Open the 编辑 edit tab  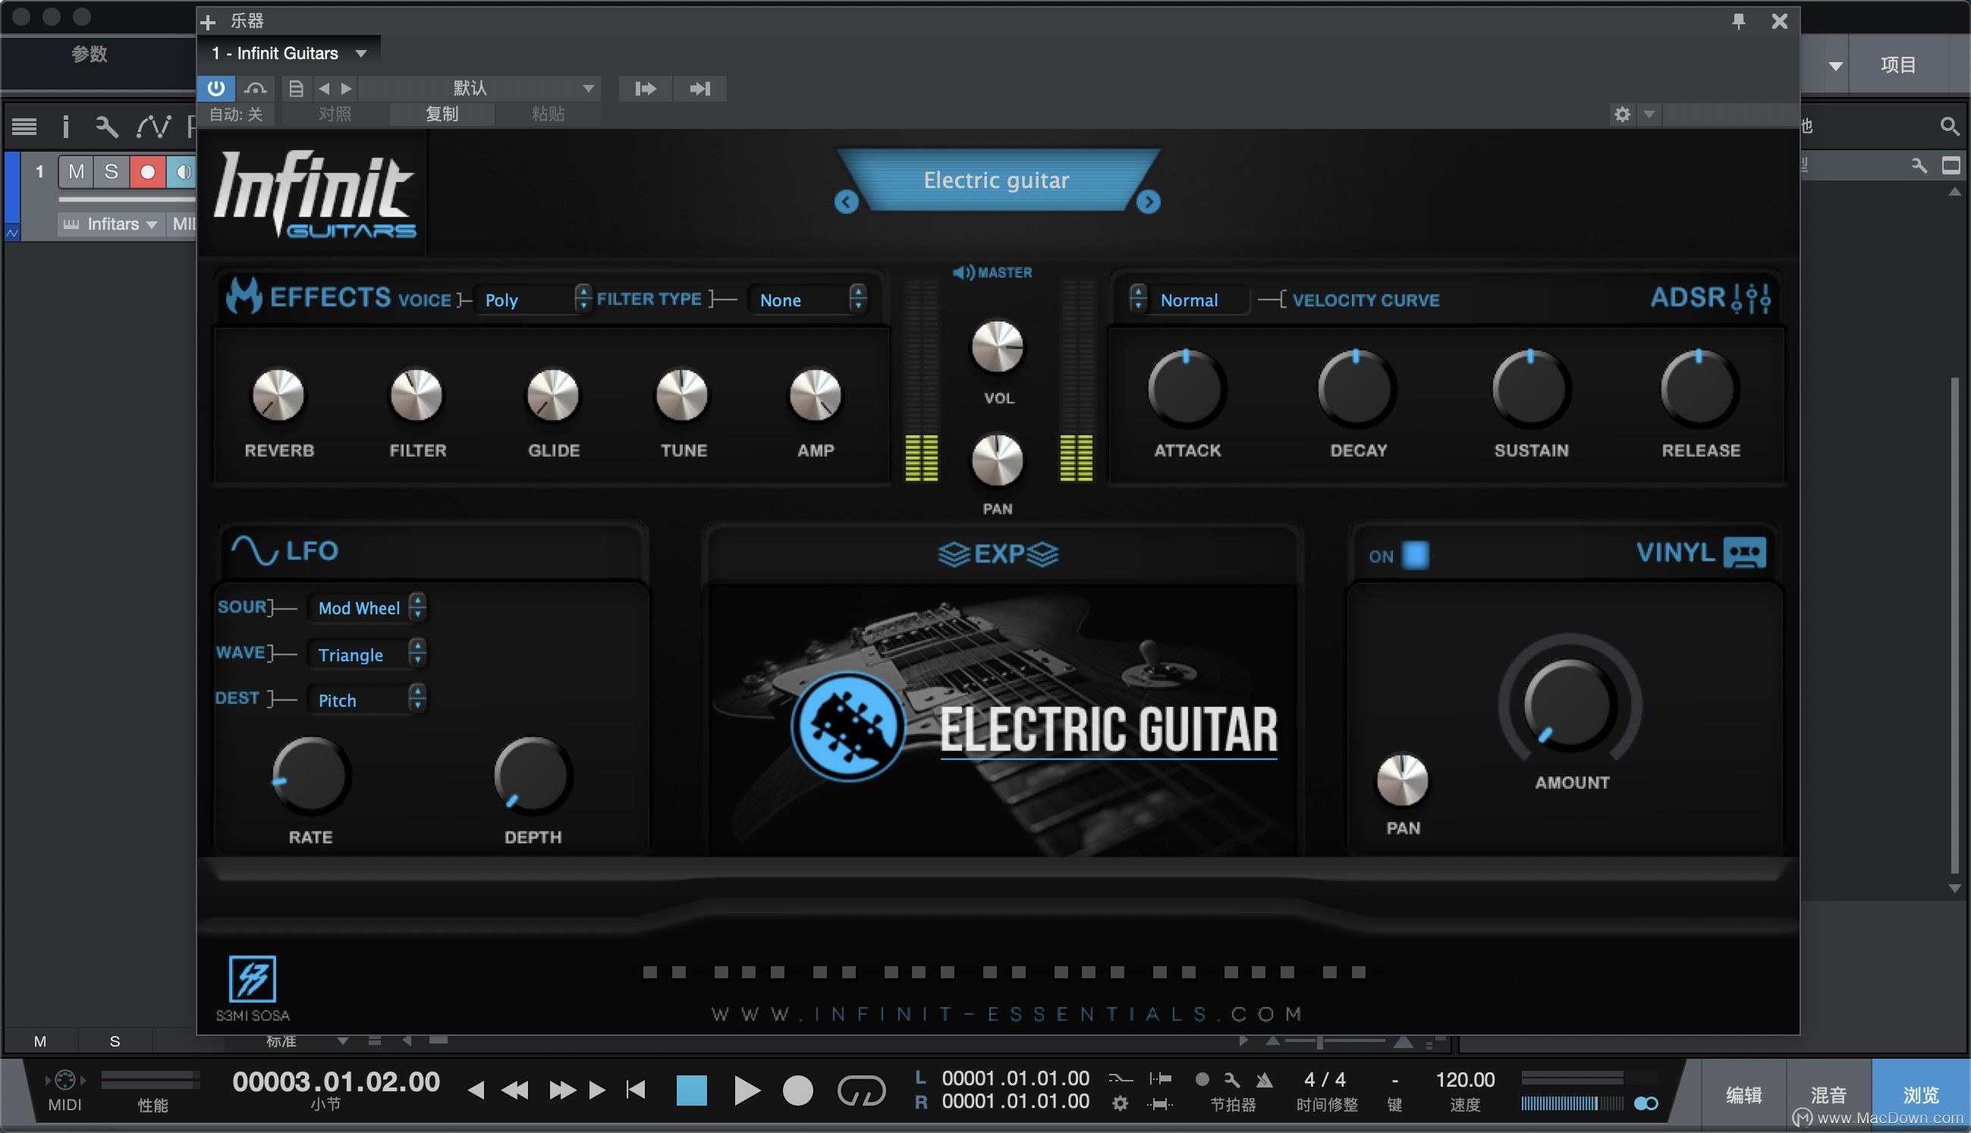pos(1743,1095)
